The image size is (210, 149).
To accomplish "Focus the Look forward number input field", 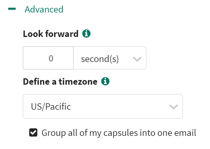I will (x=48, y=58).
